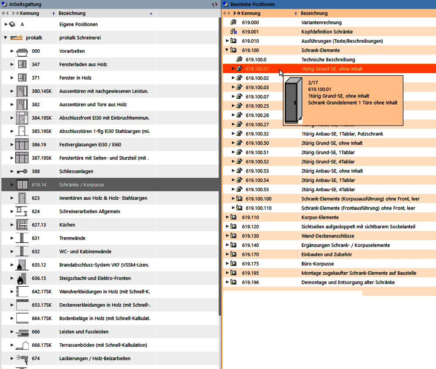Image resolution: width=436 pixels, height=369 pixels.
Task: Click the Bezeichnung column header in Arbeitsgattung
Action: (72, 14)
